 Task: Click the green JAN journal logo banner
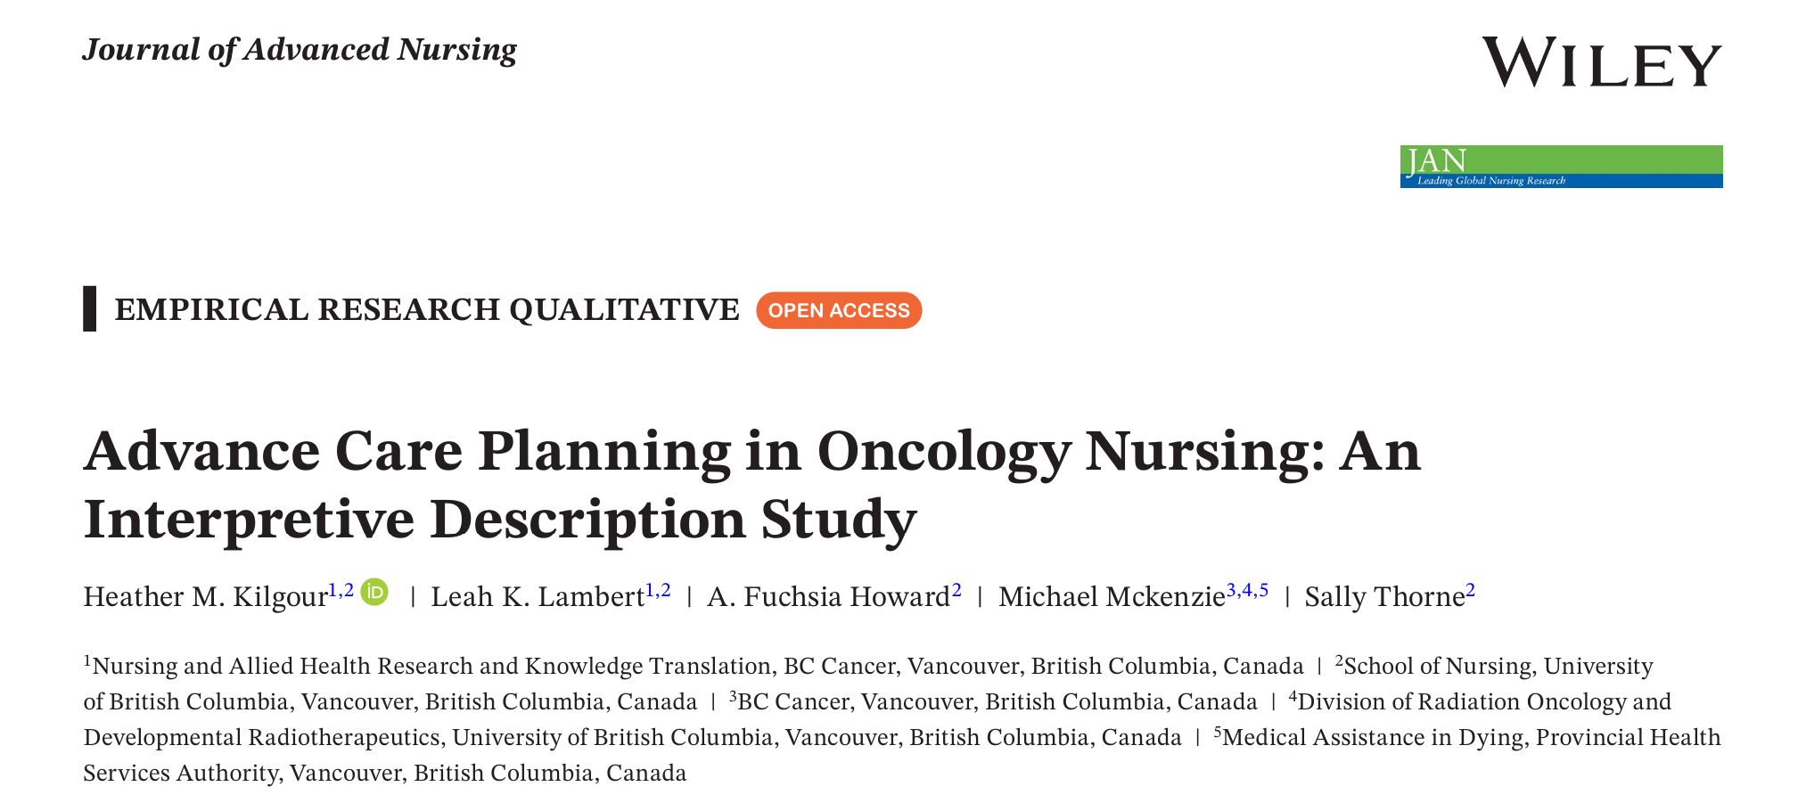(1561, 167)
